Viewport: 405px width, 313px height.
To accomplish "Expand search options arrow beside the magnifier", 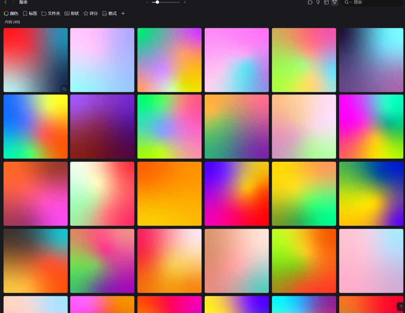I will pyautogui.click(x=351, y=3).
